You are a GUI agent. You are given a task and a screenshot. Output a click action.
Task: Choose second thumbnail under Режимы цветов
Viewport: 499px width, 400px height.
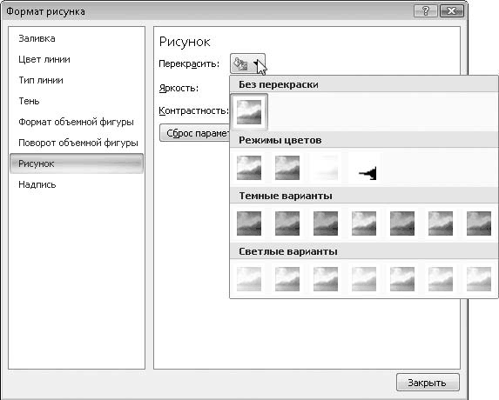click(x=287, y=168)
